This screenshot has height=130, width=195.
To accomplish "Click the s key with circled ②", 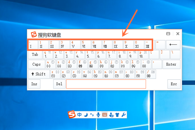I will click(61, 64).
